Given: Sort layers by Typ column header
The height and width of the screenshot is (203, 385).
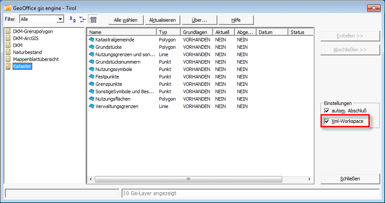Looking at the screenshot, I should click(x=169, y=32).
